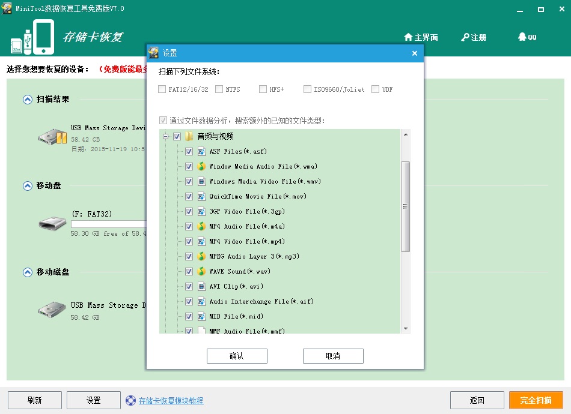The width and height of the screenshot is (571, 414).
Task: Click the 返回 back button
Action: (477, 400)
